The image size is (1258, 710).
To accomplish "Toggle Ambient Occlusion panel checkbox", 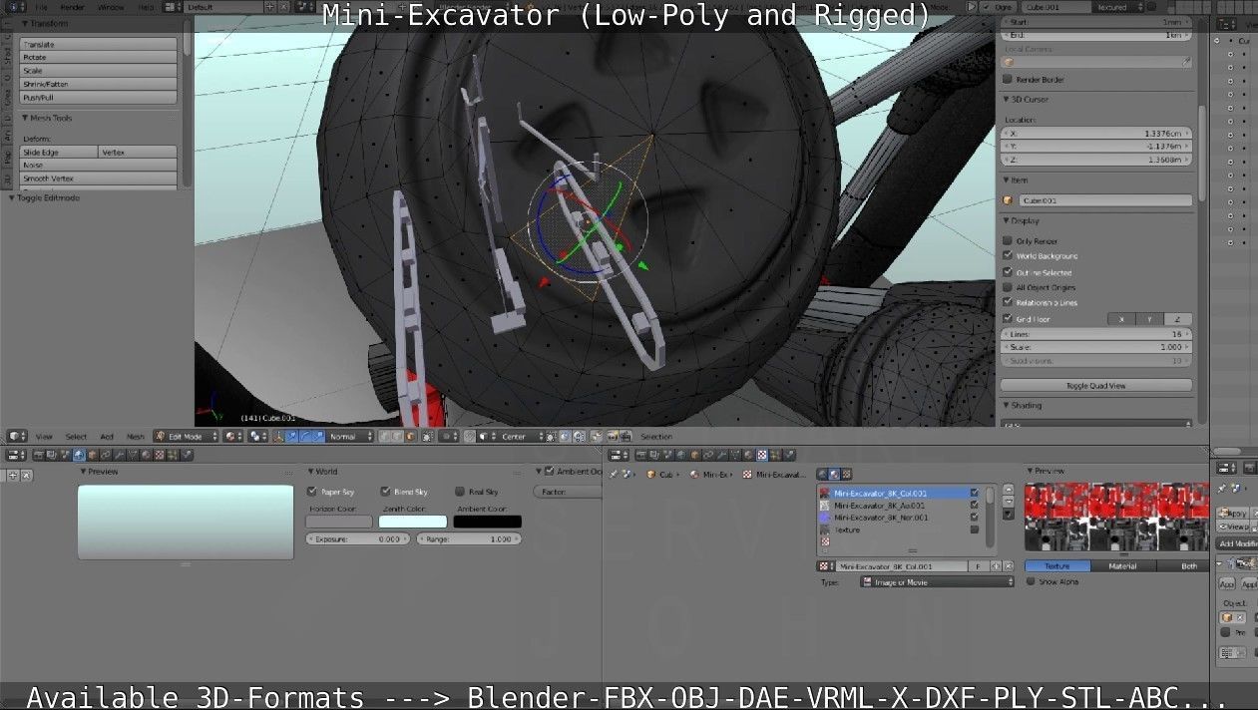I will coord(549,471).
